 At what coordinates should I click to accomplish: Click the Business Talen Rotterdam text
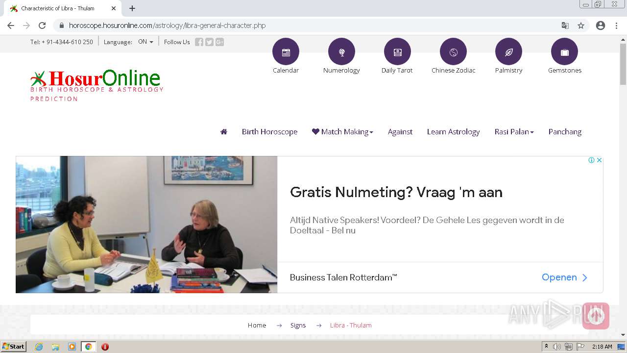[x=343, y=277]
